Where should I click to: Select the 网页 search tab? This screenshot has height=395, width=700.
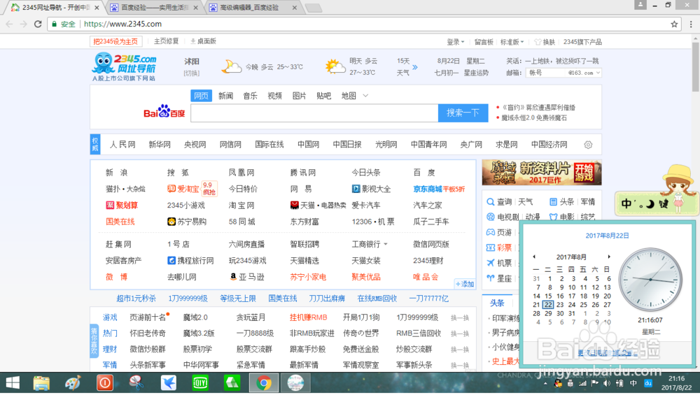tap(201, 96)
